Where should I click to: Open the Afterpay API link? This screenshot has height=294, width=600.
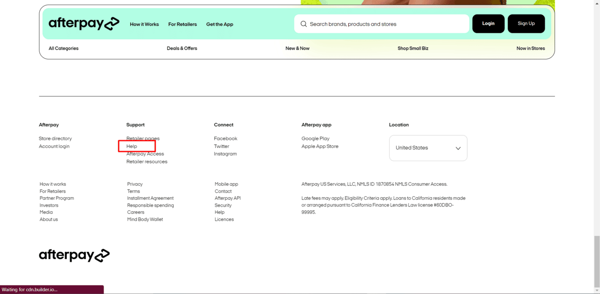[228, 198]
